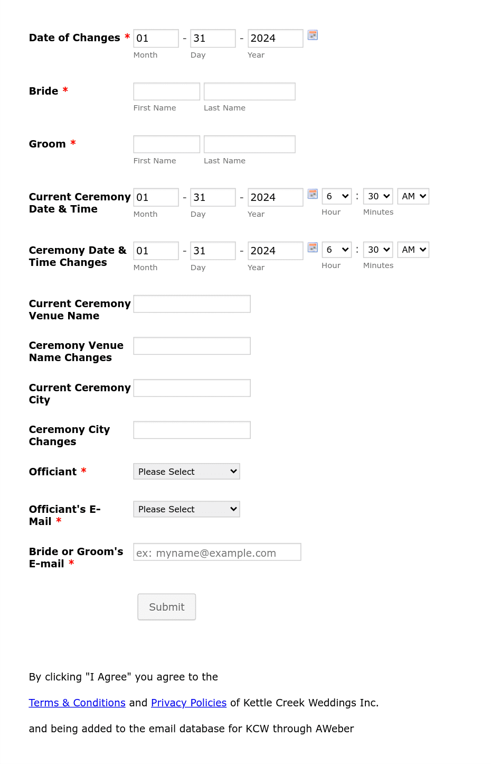
Task: Click the Groom Last Name field
Action: tap(249, 144)
